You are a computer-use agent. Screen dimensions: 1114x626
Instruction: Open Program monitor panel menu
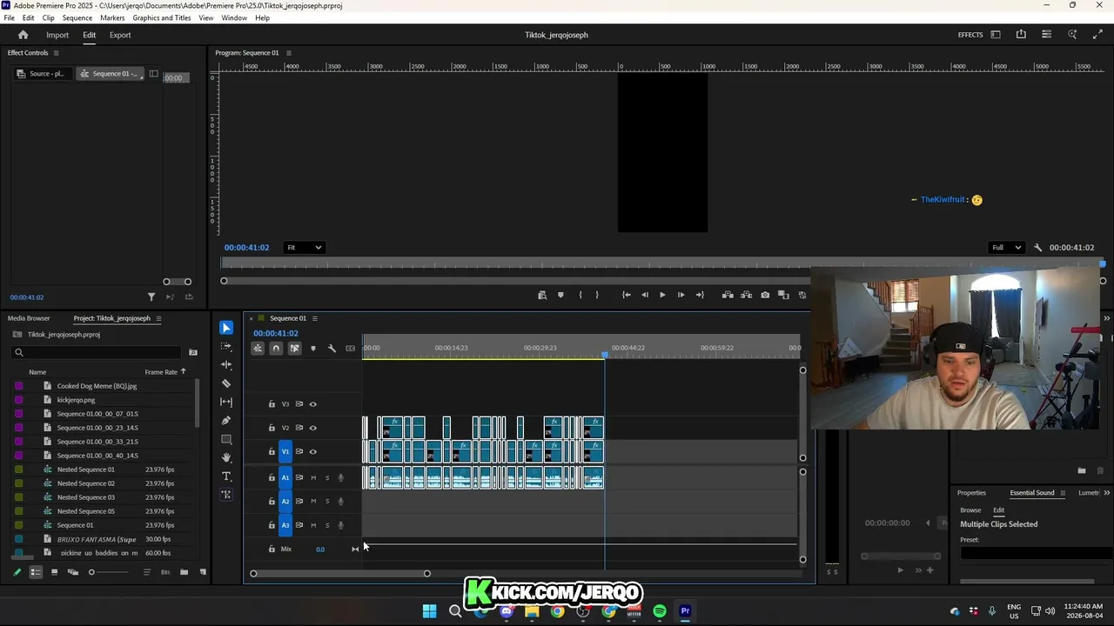(x=289, y=53)
